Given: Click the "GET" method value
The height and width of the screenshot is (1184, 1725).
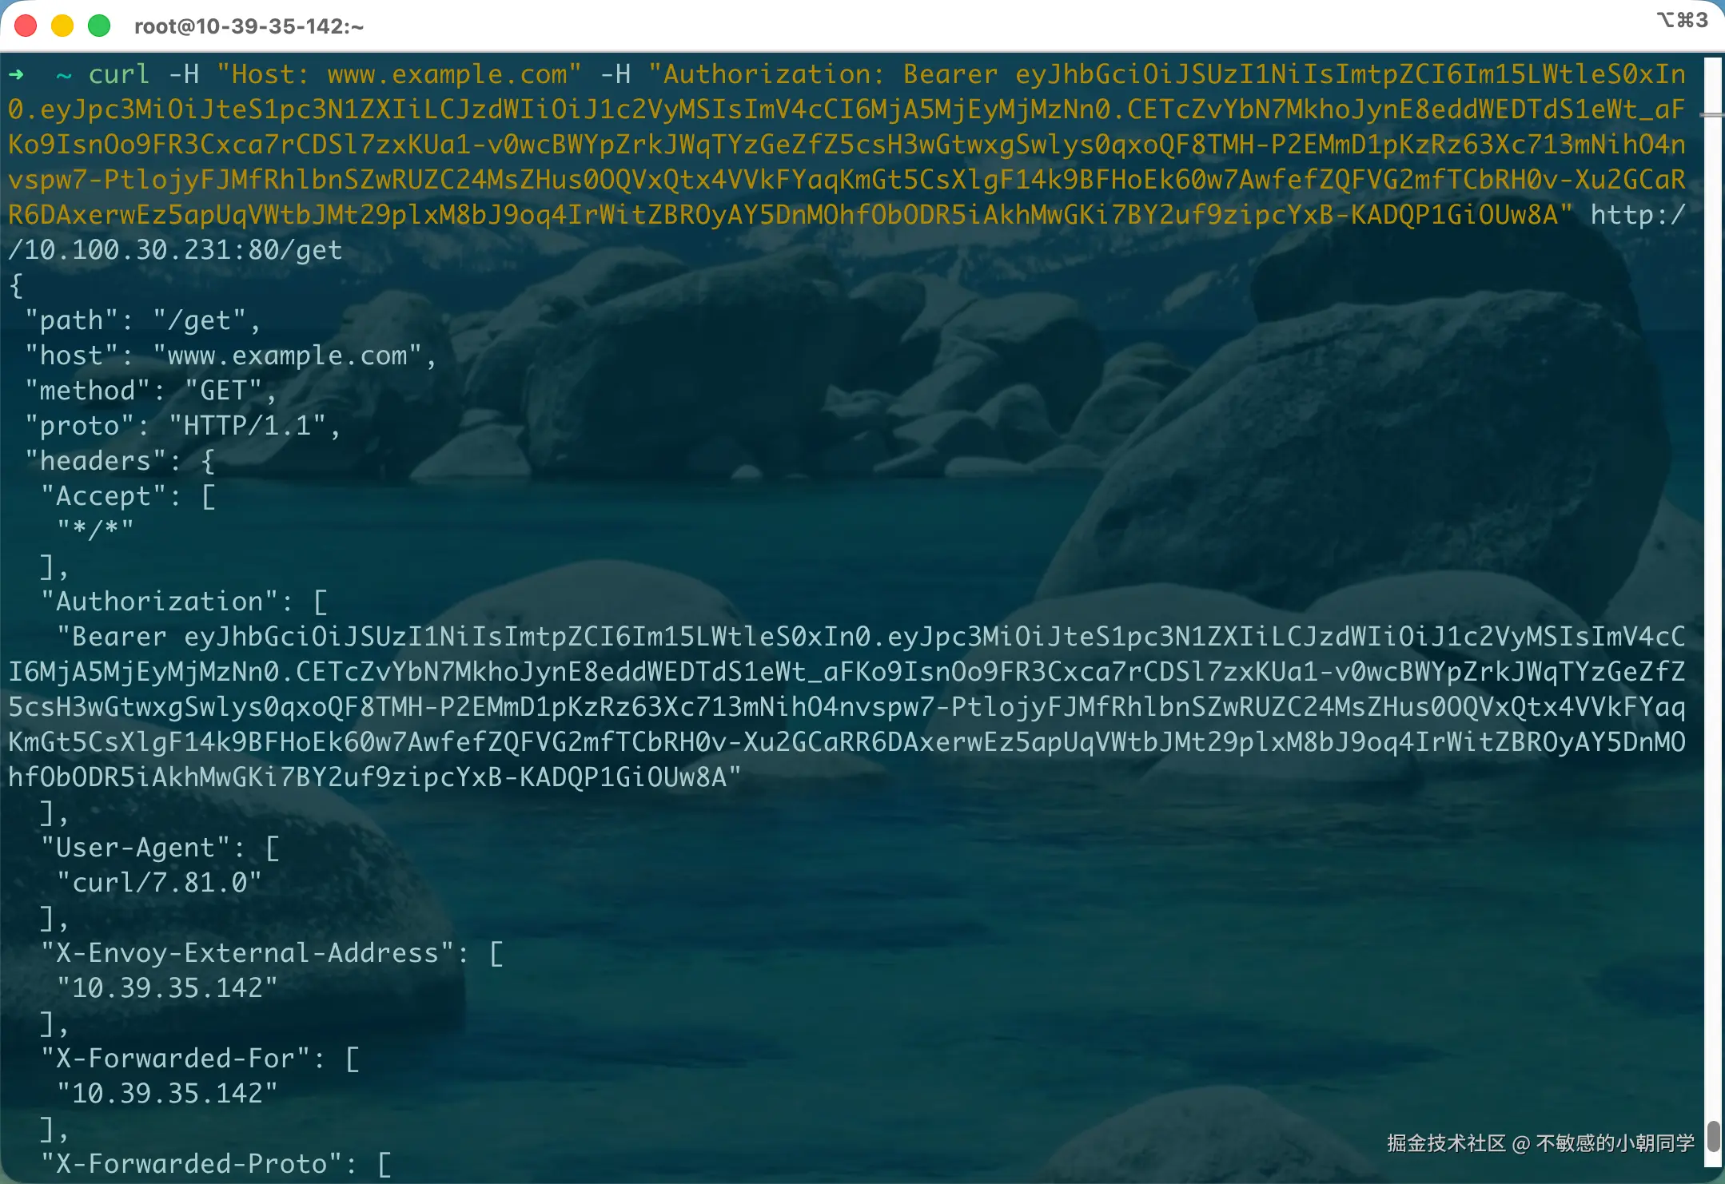Looking at the screenshot, I should tap(223, 391).
